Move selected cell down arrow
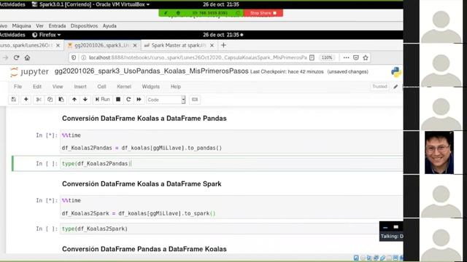Screen dimensions: 467x262 point(85,100)
